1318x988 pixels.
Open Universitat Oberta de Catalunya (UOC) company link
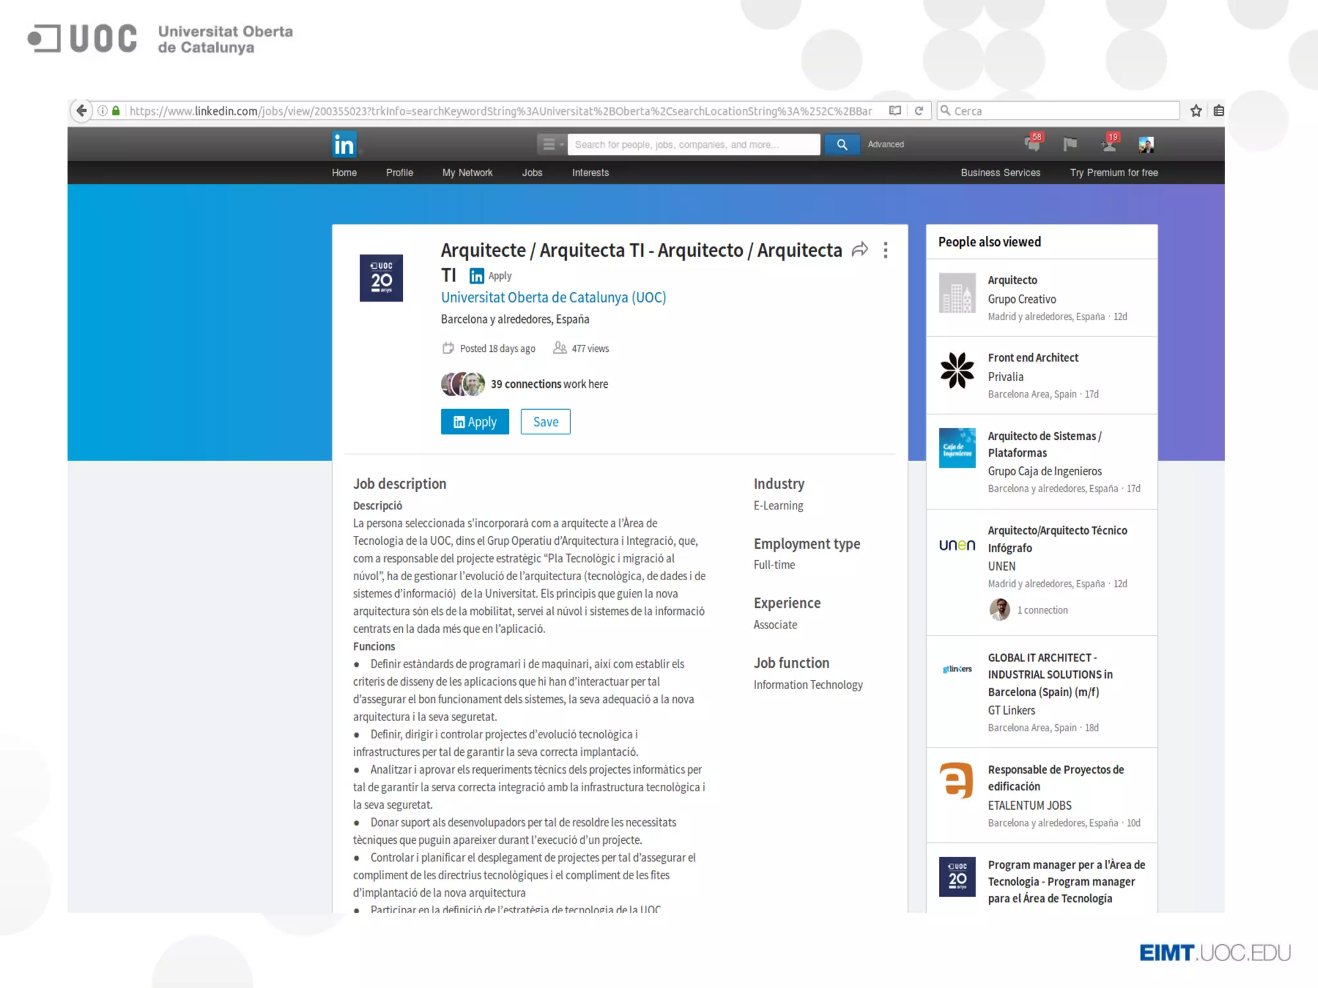coord(553,298)
